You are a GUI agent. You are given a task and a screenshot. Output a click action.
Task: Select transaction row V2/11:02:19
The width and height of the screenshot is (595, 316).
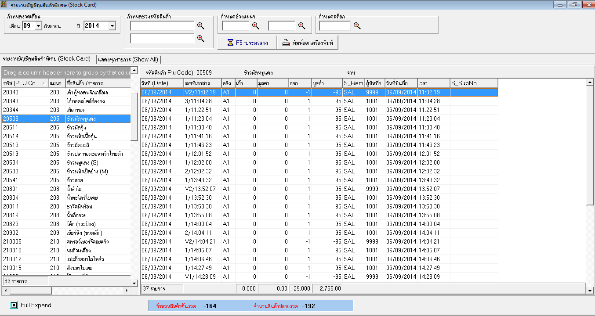click(x=319, y=92)
